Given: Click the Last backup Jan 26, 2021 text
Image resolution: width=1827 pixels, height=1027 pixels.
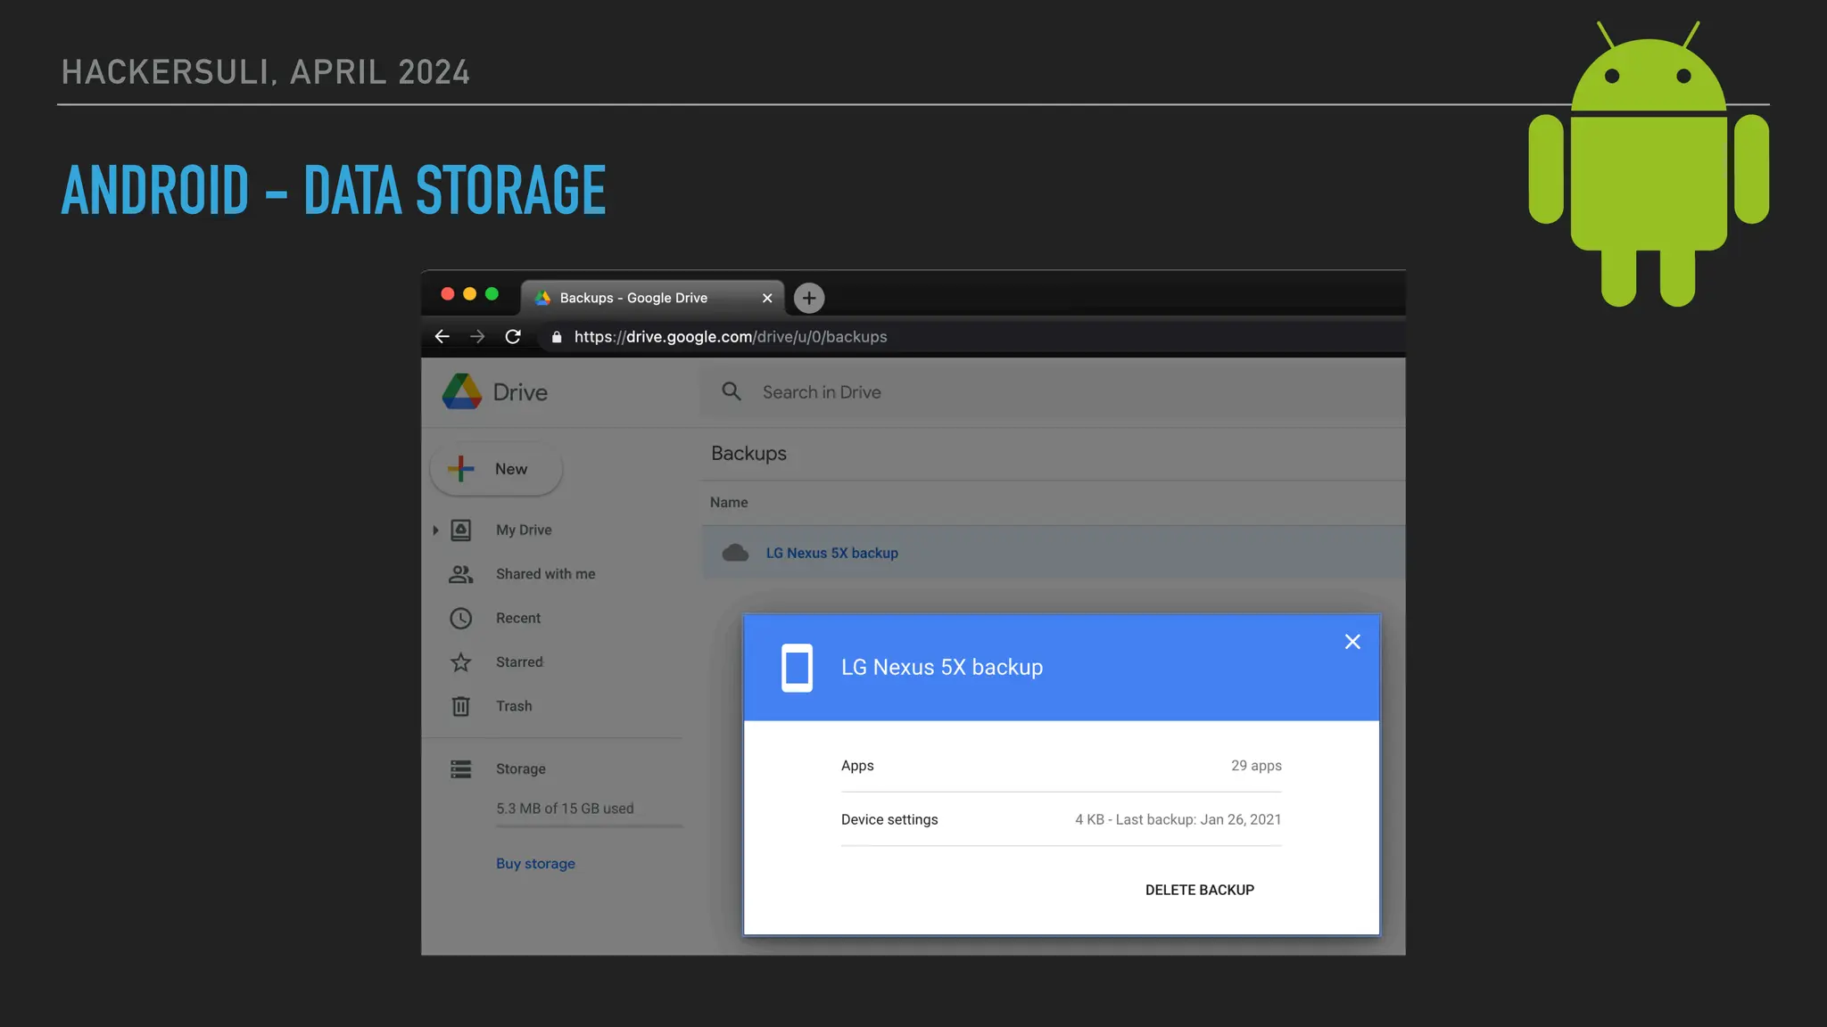Looking at the screenshot, I should click(1198, 819).
